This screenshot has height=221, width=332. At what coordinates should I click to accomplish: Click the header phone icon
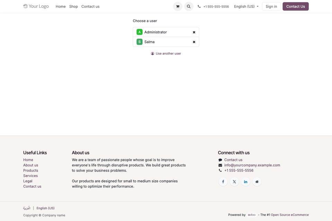tap(199, 7)
